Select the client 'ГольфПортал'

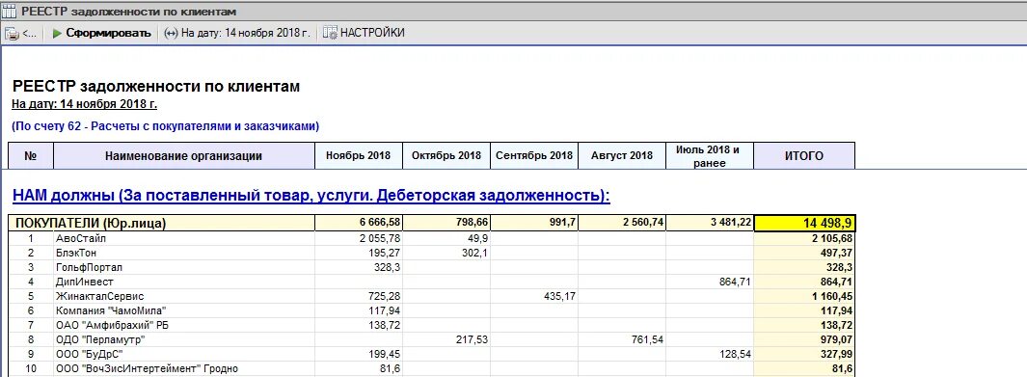click(89, 267)
